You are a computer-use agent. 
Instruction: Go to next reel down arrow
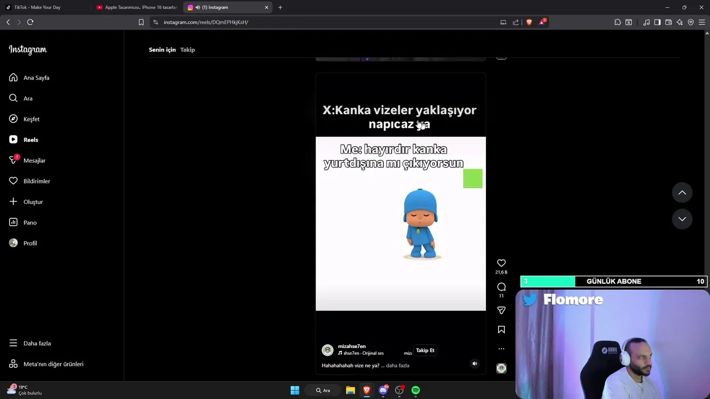tap(682, 219)
